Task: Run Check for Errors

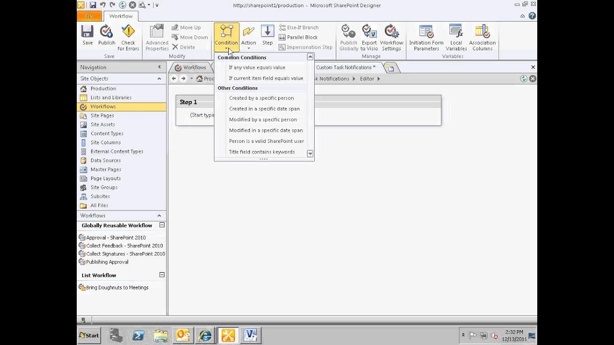Action: coord(128,38)
